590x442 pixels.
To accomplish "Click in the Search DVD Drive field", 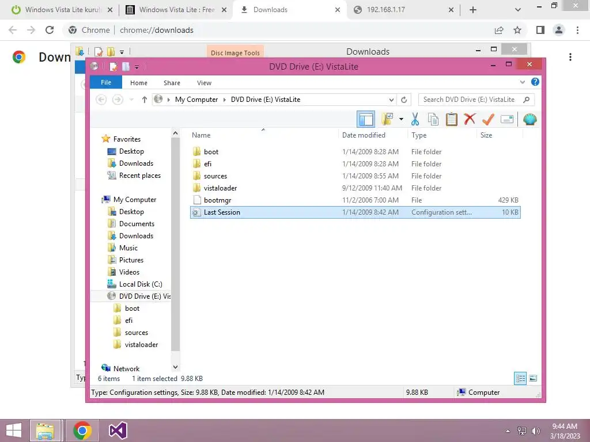I will tap(476, 100).
